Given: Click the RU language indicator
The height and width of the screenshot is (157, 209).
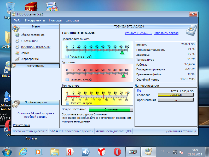Looking at the screenshot, I should [161, 151].
